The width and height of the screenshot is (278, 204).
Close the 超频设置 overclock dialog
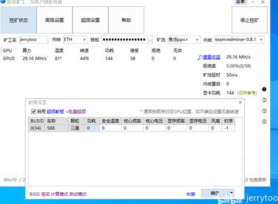(240, 103)
